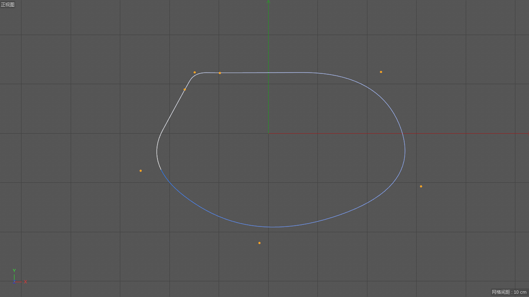Select the orange point on the left diagonal edge
The height and width of the screenshot is (297, 529).
[x=185, y=90]
